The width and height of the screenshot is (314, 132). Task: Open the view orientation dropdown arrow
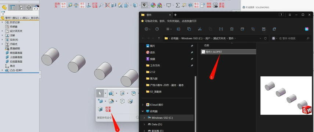131,5
